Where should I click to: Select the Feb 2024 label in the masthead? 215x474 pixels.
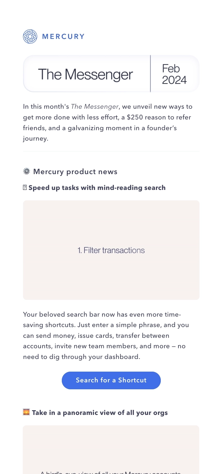[x=174, y=74]
